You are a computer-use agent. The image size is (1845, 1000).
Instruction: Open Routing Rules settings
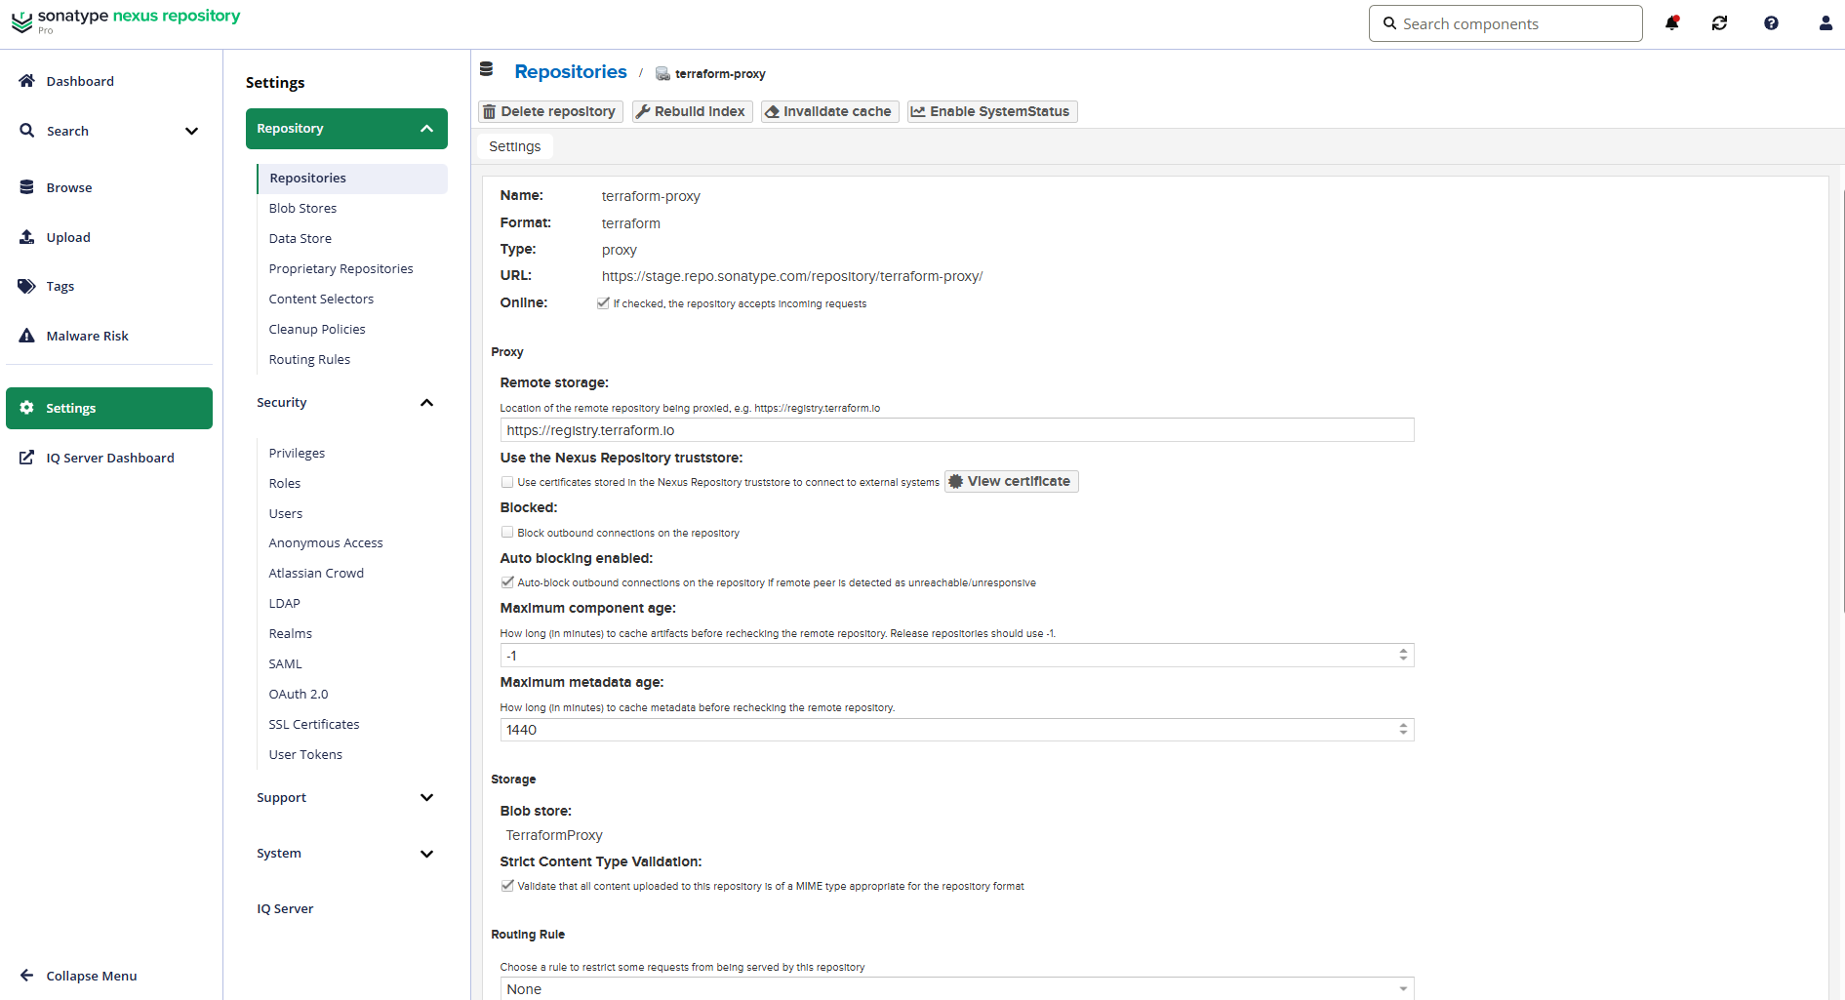pos(309,360)
